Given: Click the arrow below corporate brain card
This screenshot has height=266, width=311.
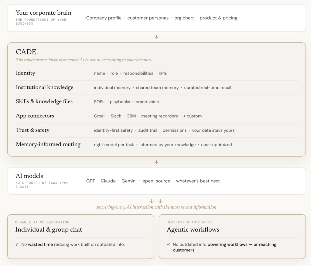Looking at the screenshot, I should click(x=156, y=37).
